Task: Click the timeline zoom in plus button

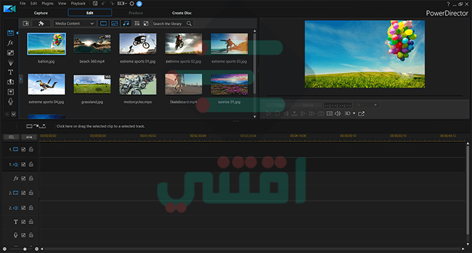Action: point(36,249)
